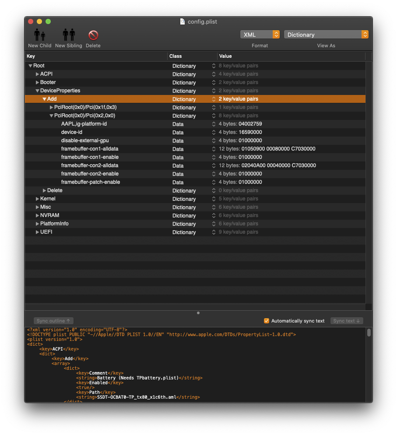
Task: Expand the Booter node
Action: click(37, 82)
